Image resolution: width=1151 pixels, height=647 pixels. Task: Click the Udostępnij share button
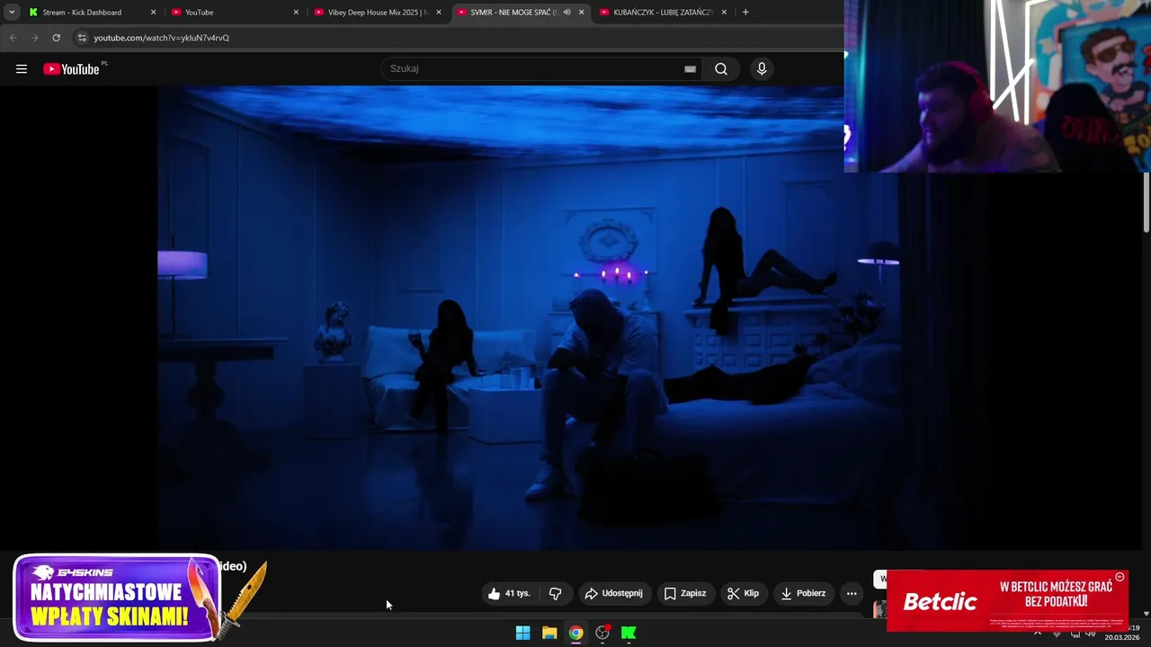(x=614, y=593)
